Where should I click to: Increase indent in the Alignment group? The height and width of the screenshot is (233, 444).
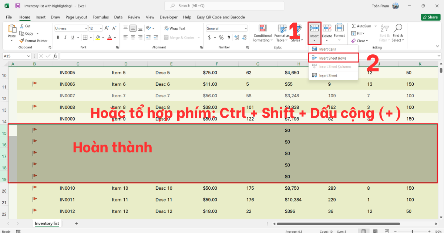tap(156, 37)
